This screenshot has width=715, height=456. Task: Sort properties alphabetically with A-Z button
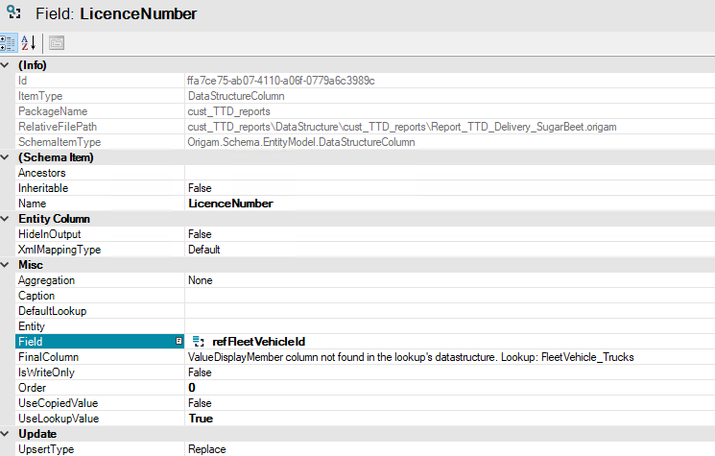click(x=29, y=43)
